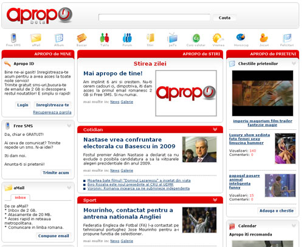304x247 pixels.
Task: Click the Apropo beta logo
Action: tap(40, 16)
